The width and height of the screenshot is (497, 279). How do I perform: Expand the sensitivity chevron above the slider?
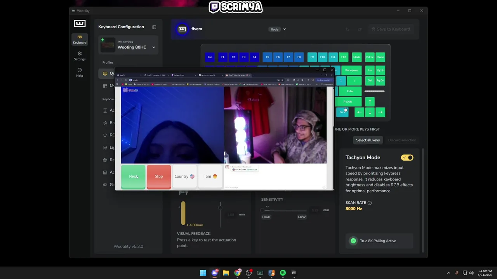click(x=267, y=207)
